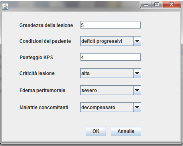Maximize the dialog window
The height and width of the screenshot is (146, 183).
click(x=157, y=5)
